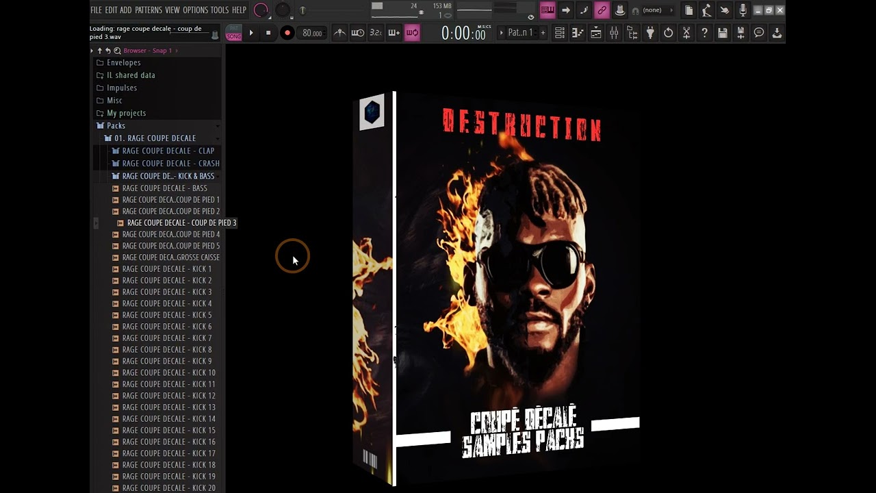Open the OPTIONS menu
The image size is (876, 493).
click(195, 10)
